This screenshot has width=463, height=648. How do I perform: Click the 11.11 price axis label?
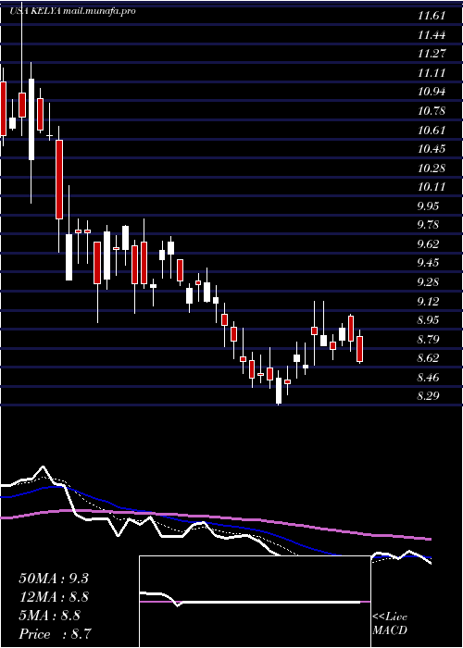click(x=432, y=73)
